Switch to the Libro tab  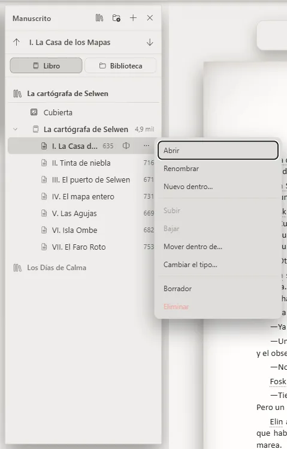[46, 65]
